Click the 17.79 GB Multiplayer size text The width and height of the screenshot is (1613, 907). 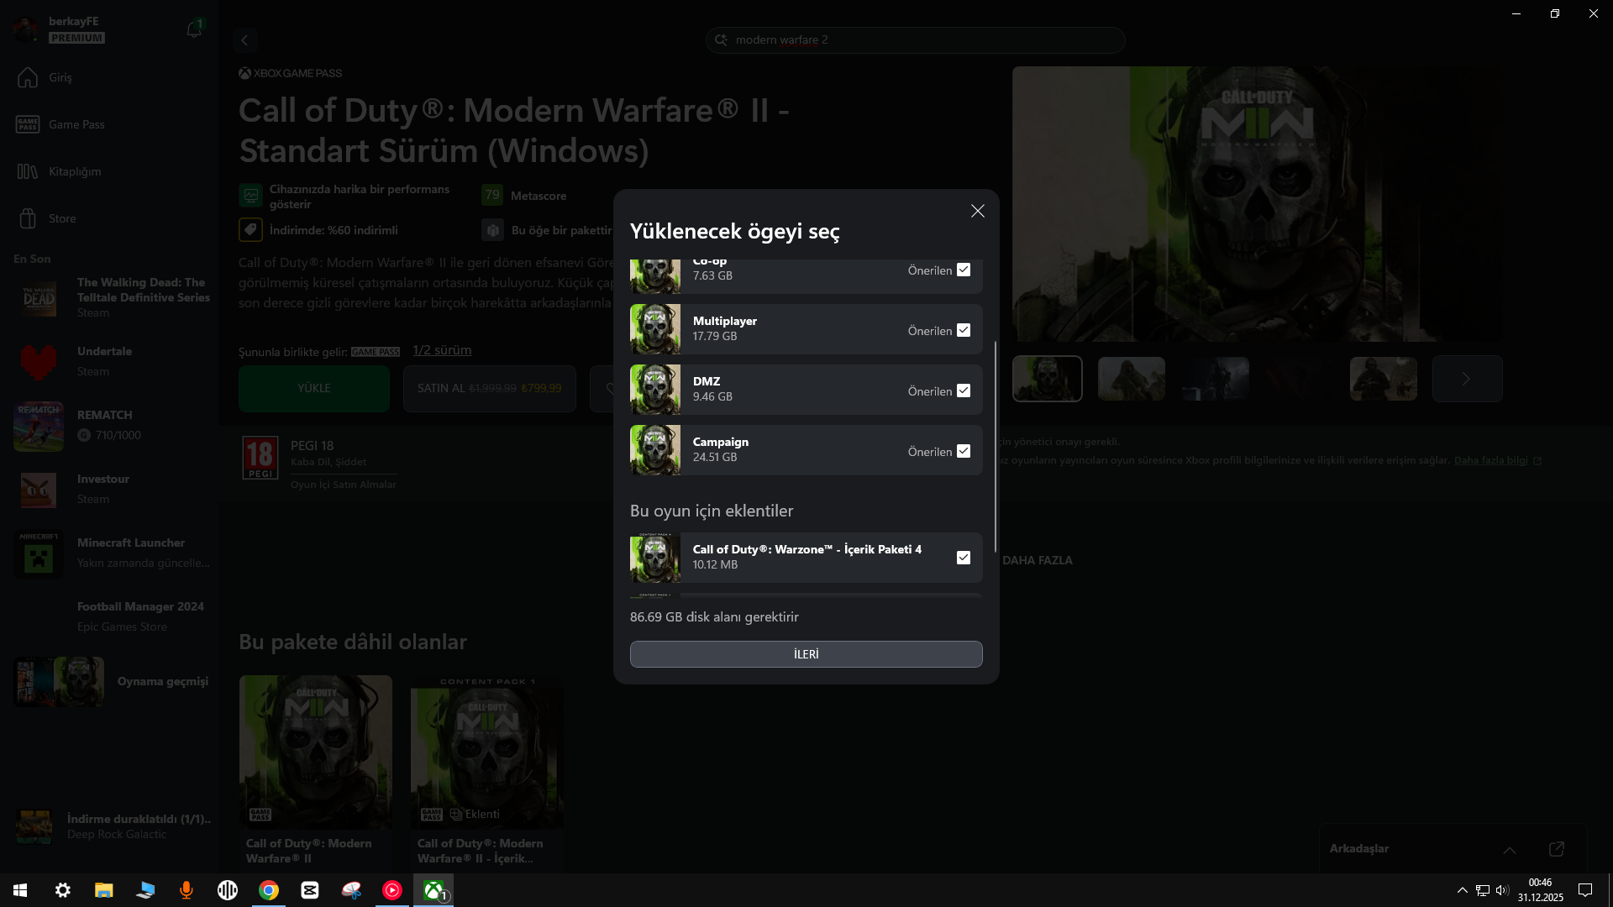pos(715,337)
